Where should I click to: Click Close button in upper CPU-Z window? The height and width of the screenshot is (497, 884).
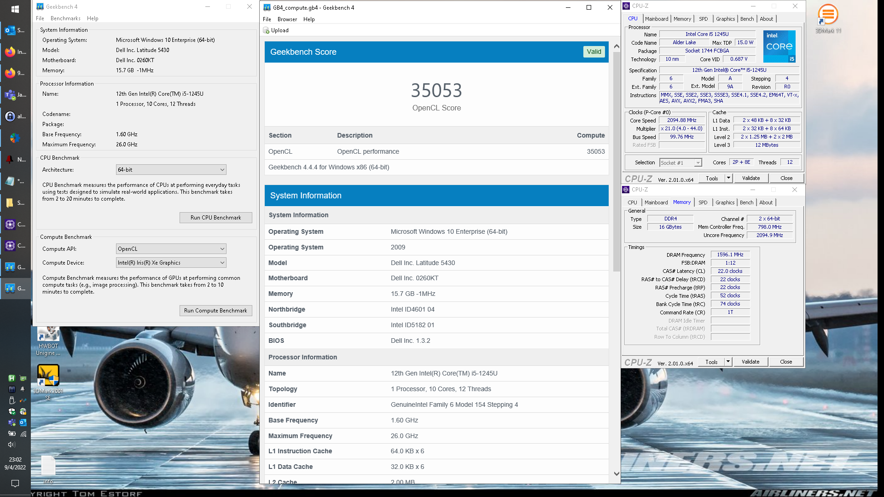pyautogui.click(x=786, y=178)
